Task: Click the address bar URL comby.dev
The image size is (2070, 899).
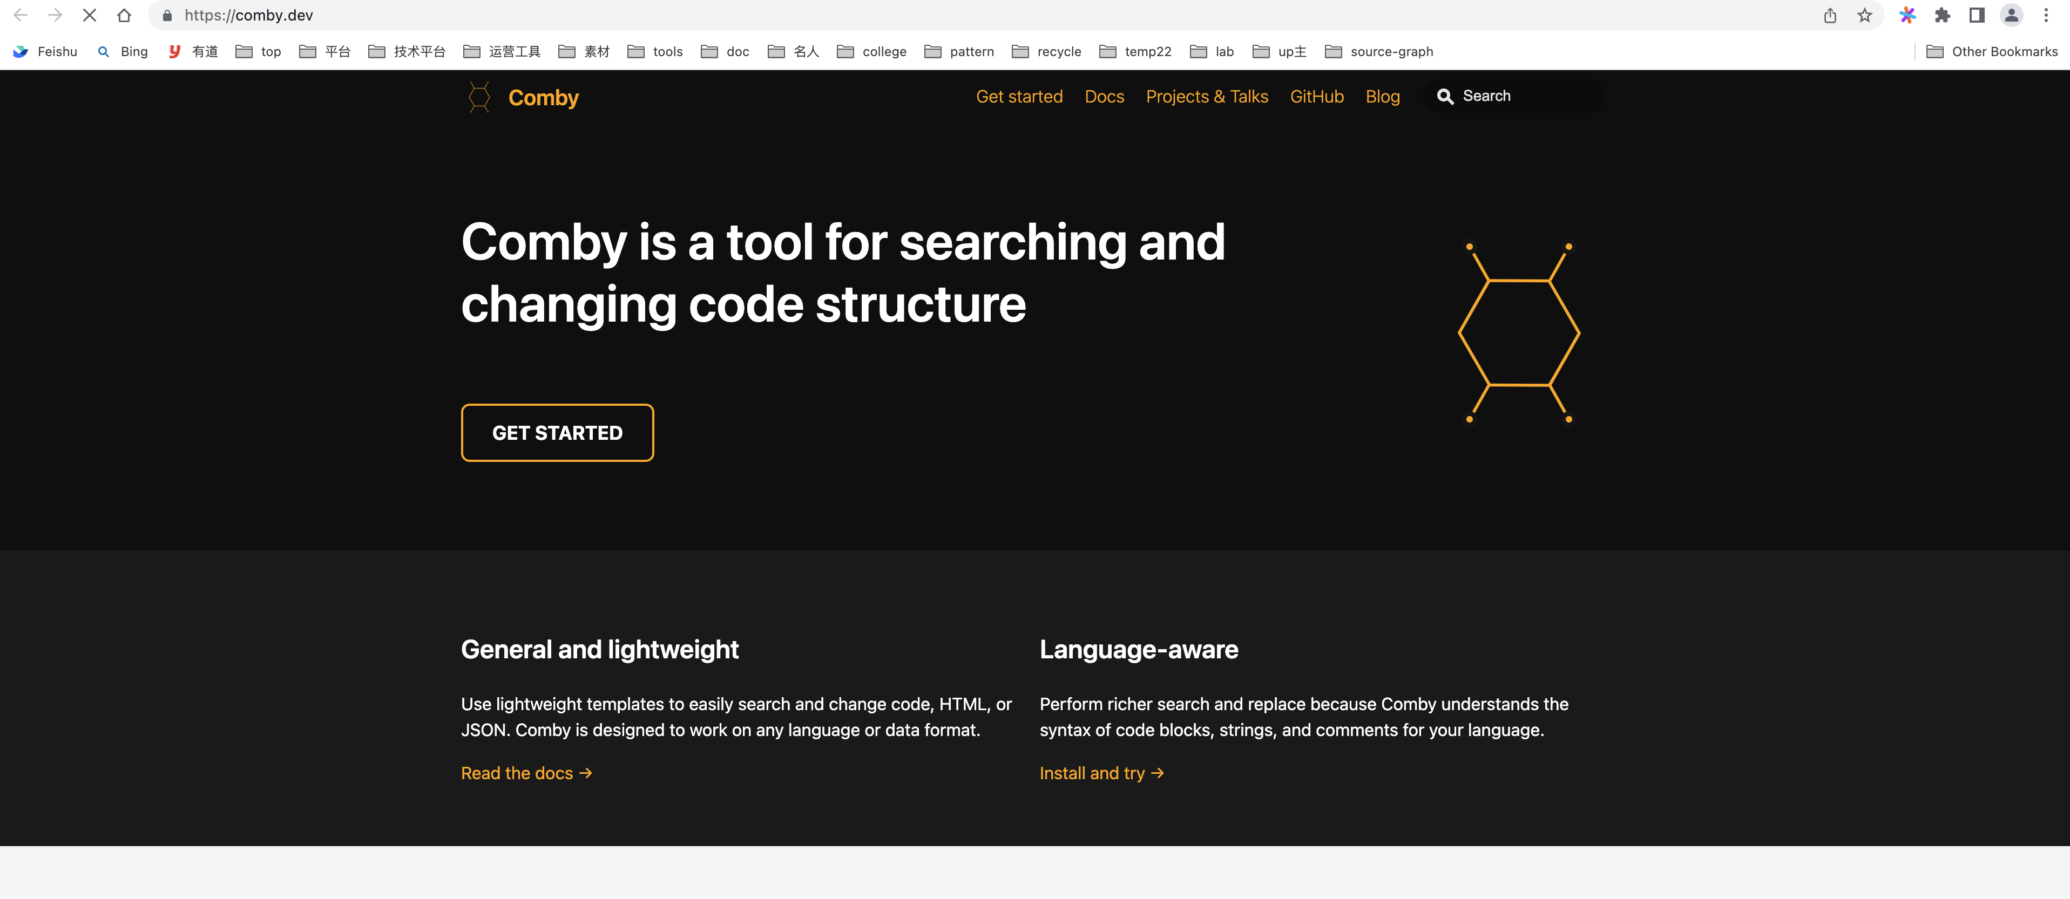Action: [x=248, y=15]
